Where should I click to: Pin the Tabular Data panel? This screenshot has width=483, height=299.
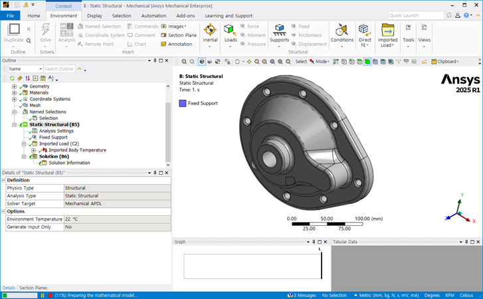466,242
